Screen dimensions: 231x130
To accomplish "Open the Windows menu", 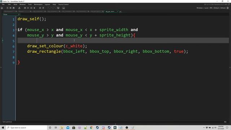I will pos(22,4).
